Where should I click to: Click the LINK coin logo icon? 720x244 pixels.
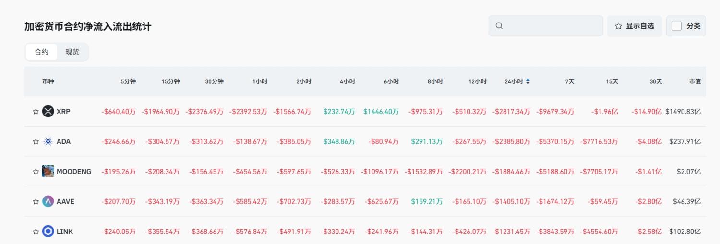click(x=48, y=232)
